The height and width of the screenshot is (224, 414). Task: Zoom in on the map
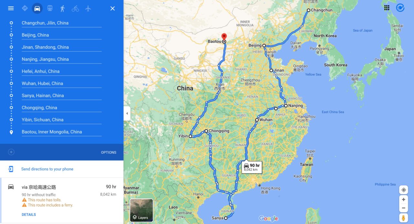403,199
